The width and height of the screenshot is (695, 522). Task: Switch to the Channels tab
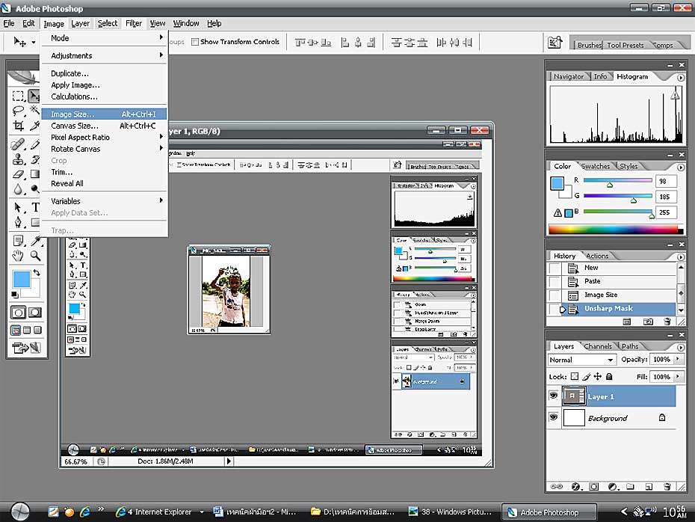tap(598, 346)
